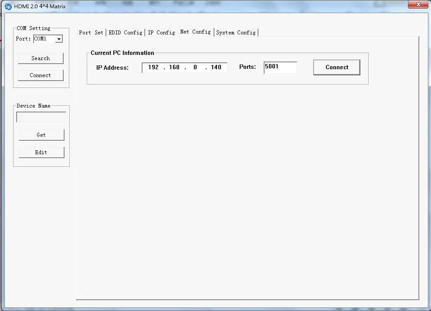Viewport: 431px width, 311px height.
Task: Open the System Config tab
Action: [x=236, y=33]
